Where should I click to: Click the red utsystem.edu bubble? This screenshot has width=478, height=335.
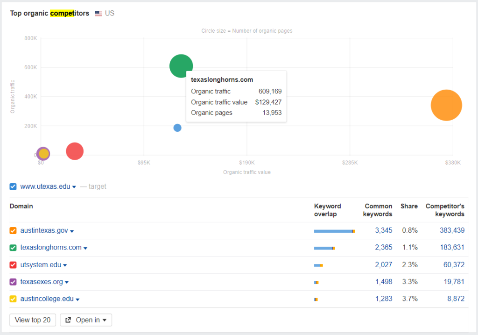tap(75, 151)
